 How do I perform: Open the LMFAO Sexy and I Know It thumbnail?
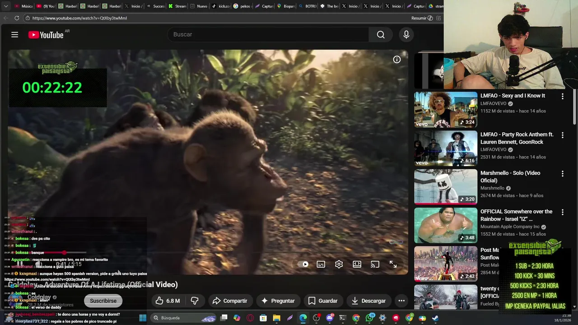click(446, 110)
